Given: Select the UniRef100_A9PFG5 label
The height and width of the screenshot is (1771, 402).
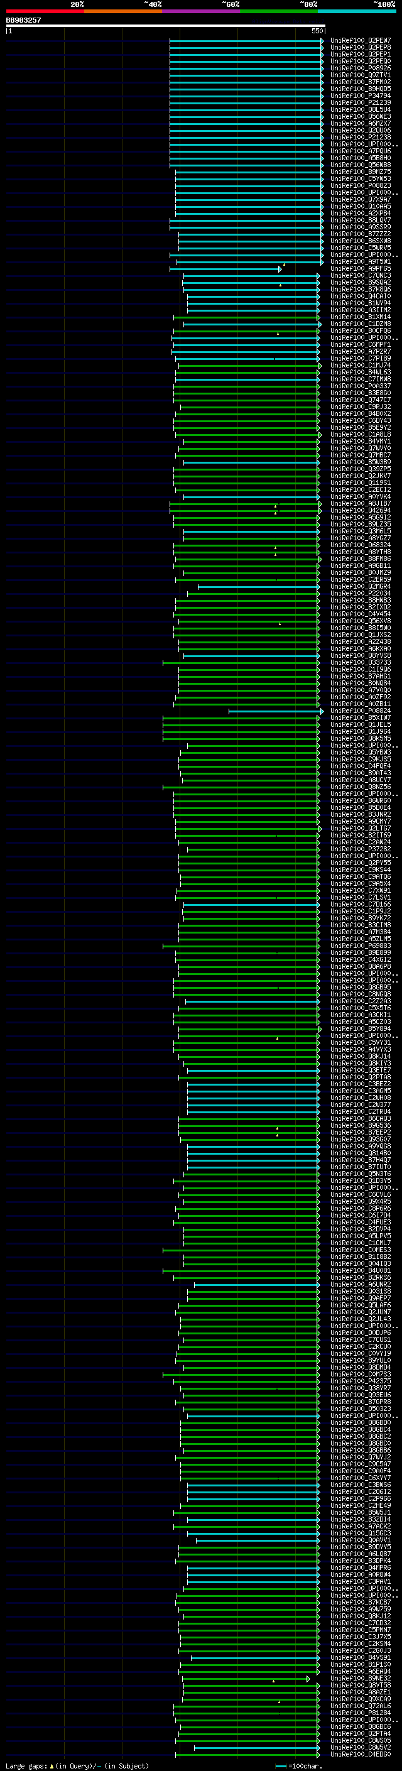Looking at the screenshot, I should (x=360, y=269).
